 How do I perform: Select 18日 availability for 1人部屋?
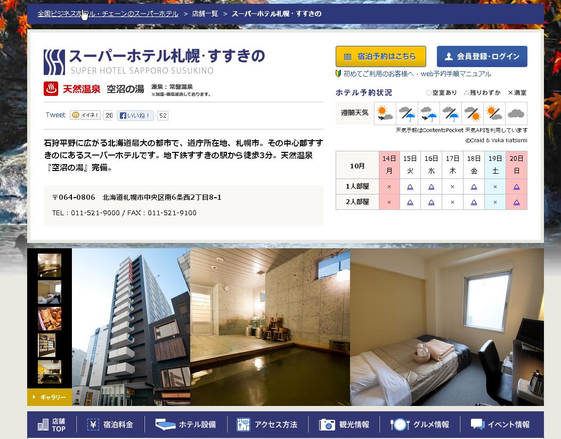(x=474, y=186)
